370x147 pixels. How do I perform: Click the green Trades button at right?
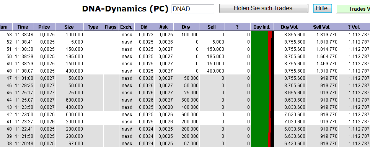tap(353, 9)
